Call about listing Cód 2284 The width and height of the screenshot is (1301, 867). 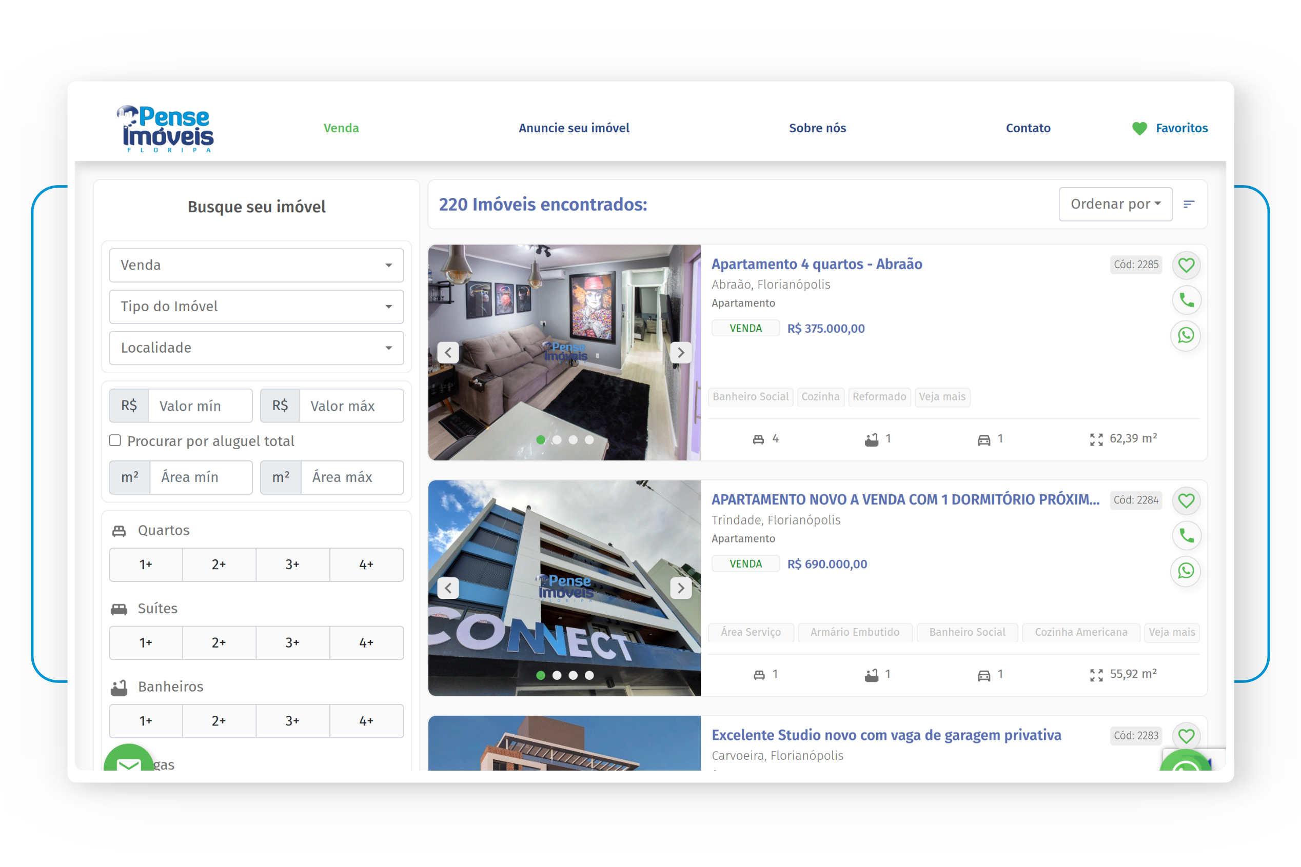tap(1186, 536)
